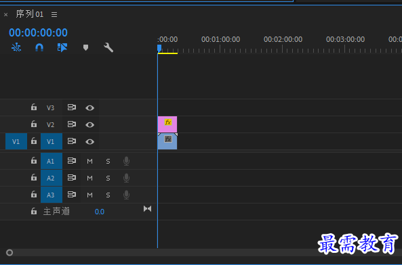Screen dimensions: 402x265
Task: Enable voice-over record on A1
Action: 126,161
